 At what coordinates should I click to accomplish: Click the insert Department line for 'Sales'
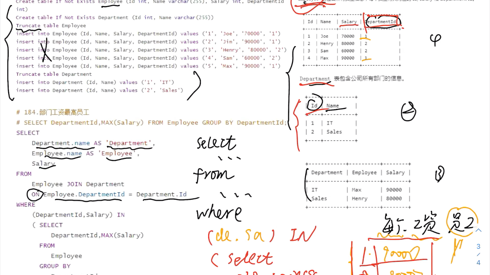click(x=99, y=91)
